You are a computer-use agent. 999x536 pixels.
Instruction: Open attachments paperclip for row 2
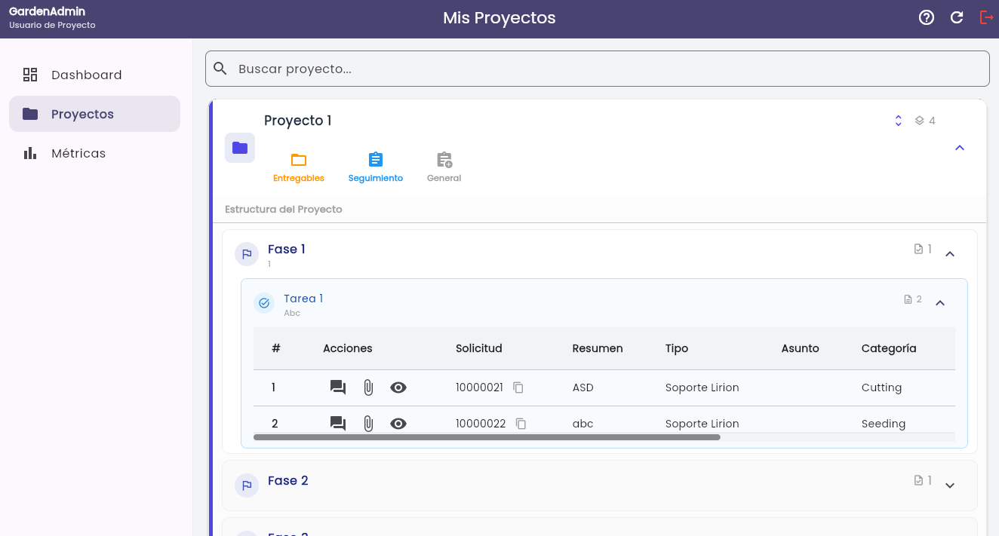[368, 424]
